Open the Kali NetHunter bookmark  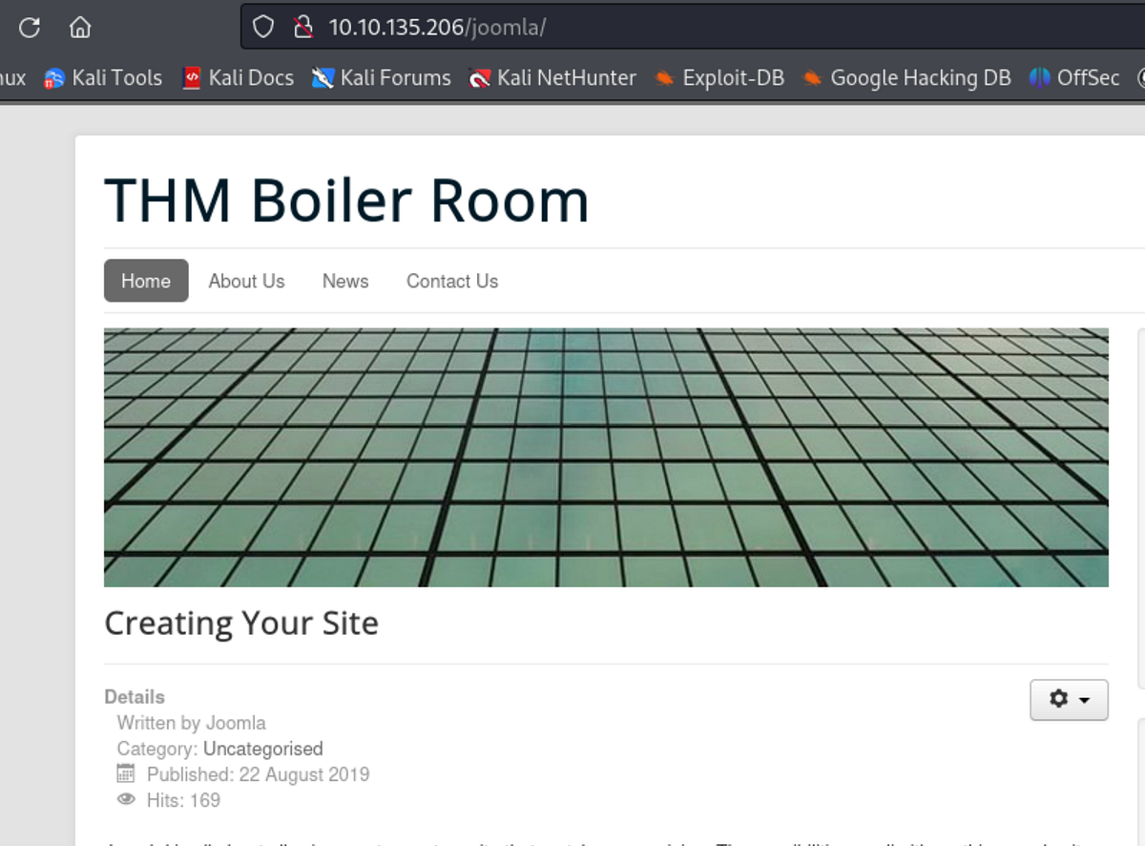pos(551,78)
